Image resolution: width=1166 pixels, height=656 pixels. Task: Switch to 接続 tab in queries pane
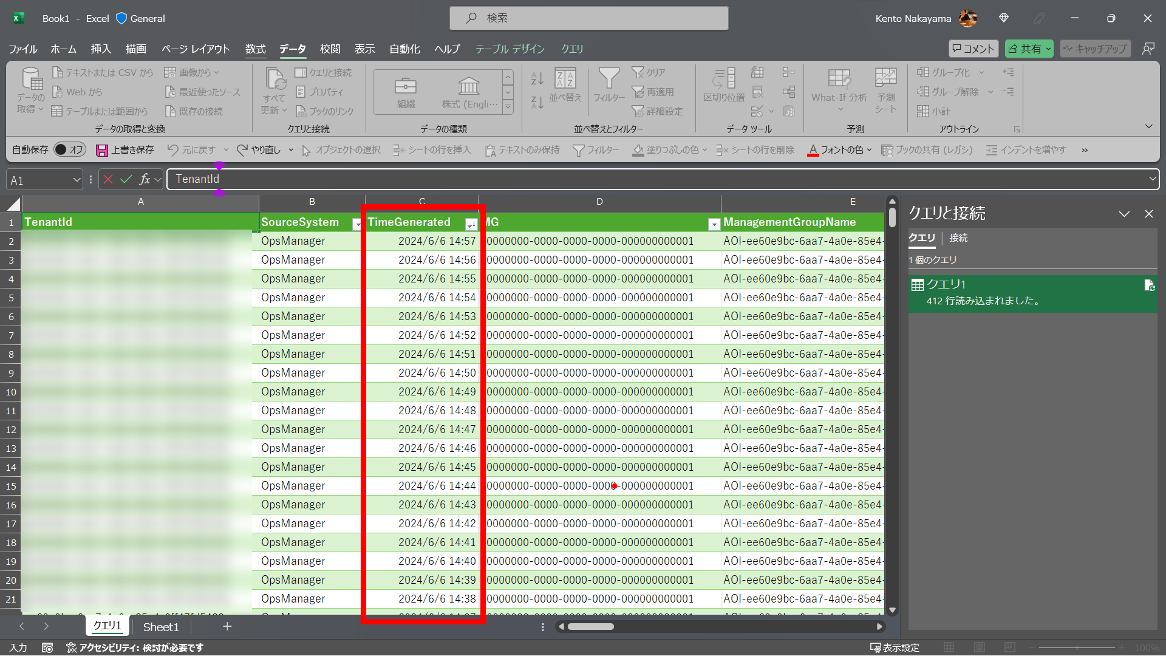click(x=958, y=237)
